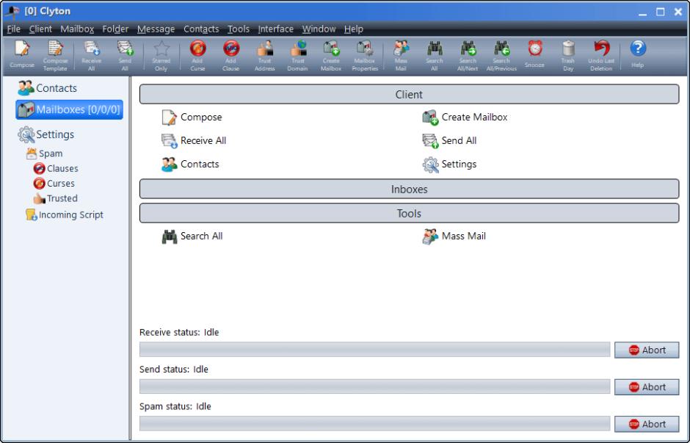
Task: Select the Spam node in the sidebar
Action: tap(44, 154)
